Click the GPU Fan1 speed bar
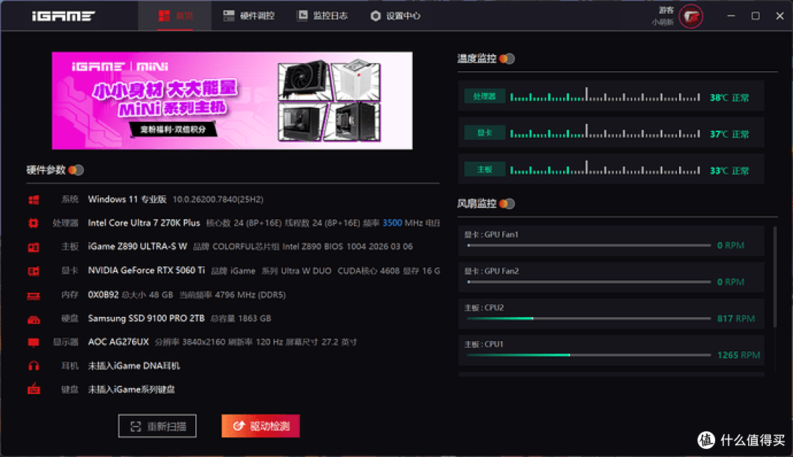 coord(589,246)
